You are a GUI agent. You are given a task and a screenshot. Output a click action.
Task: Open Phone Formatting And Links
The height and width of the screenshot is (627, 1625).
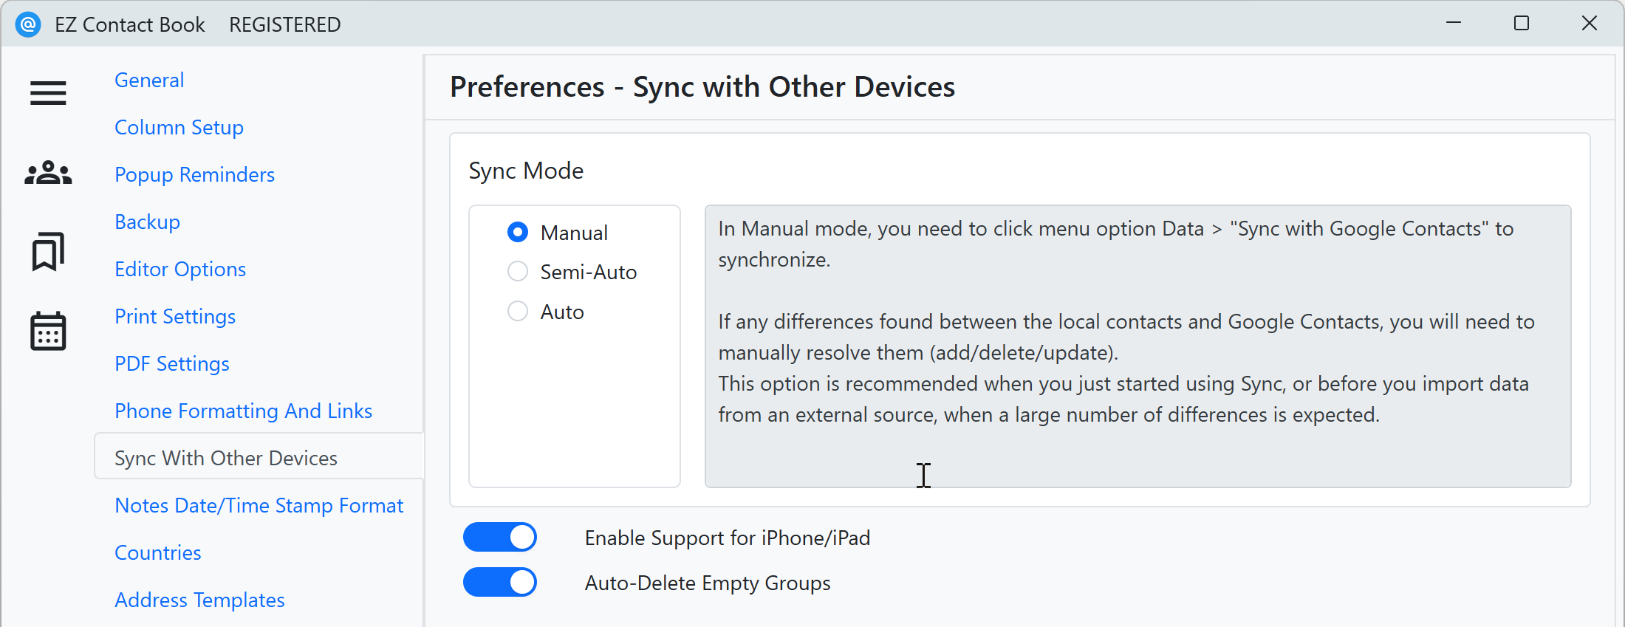[243, 411]
